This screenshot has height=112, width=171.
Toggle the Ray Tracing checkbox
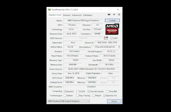pyautogui.click(x=77, y=96)
